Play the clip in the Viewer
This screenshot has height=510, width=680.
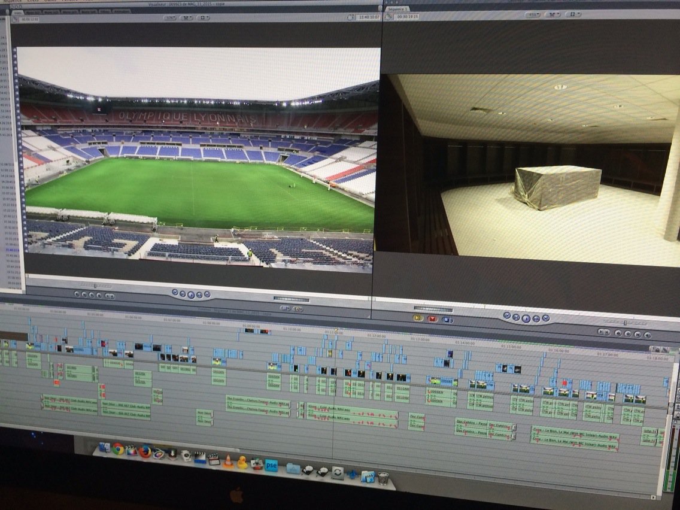pyautogui.click(x=192, y=295)
